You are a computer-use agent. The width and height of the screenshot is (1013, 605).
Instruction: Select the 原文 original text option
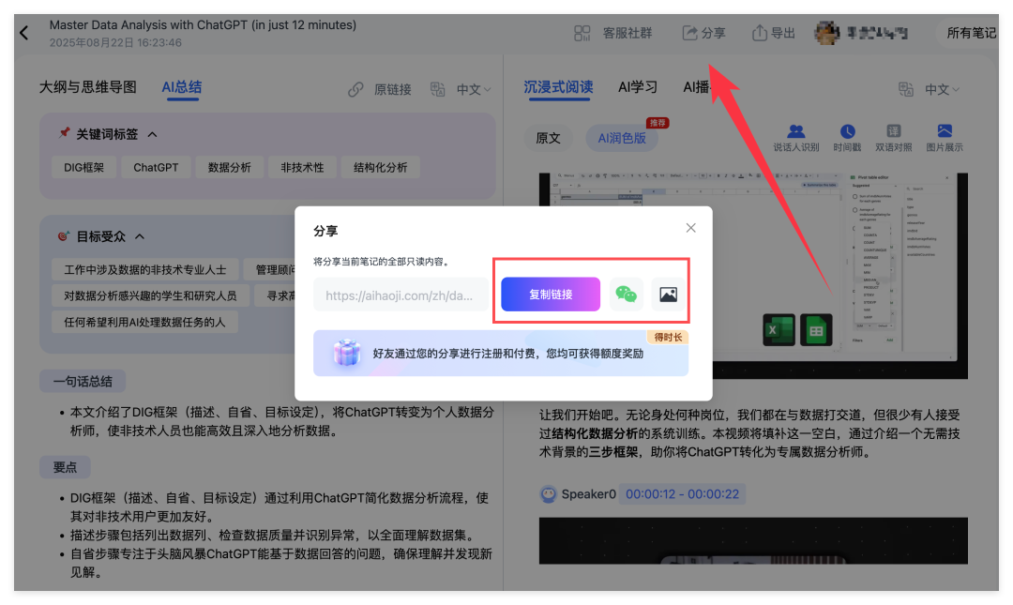(548, 138)
